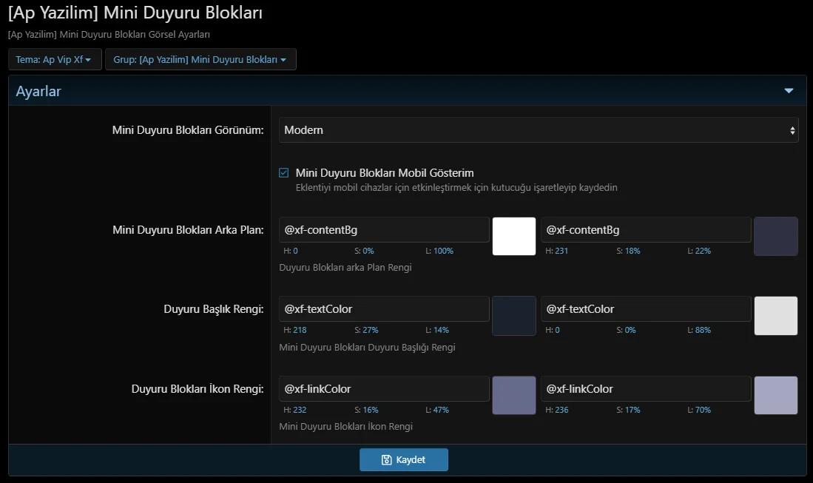Screen dimensions: 813x483
Task: Focus the first Başlık Rengi @xf-textColor field
Action: (x=384, y=309)
